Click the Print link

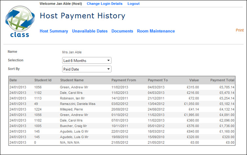tap(239, 30)
